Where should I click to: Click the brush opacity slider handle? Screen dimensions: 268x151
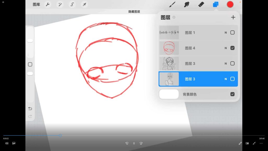[30, 74]
